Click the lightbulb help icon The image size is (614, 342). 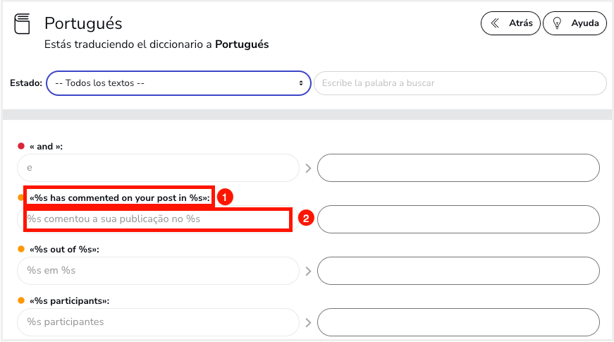[x=557, y=23]
